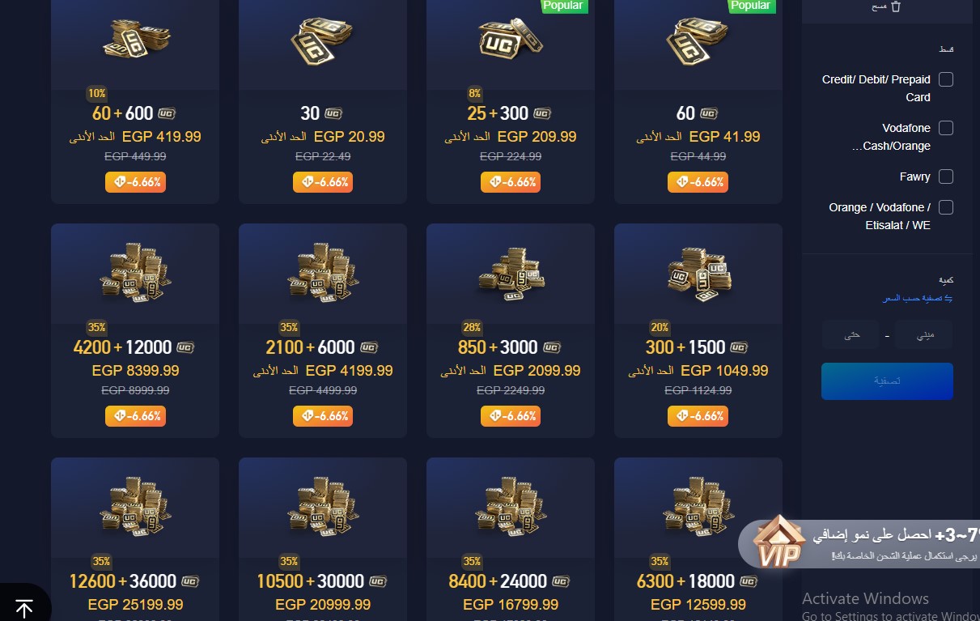980x621 pixels.
Task: Select the 850 + 3000 UC package card
Action: point(511,330)
